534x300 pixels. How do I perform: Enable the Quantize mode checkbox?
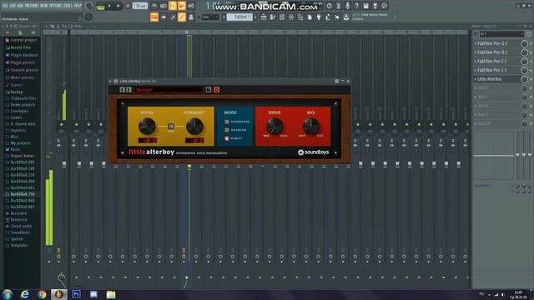227,130
